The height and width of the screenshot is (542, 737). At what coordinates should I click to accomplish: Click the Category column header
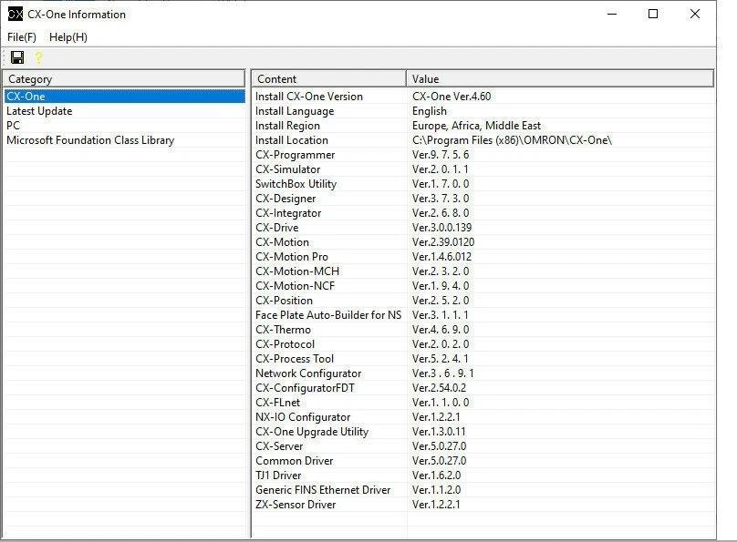(123, 79)
